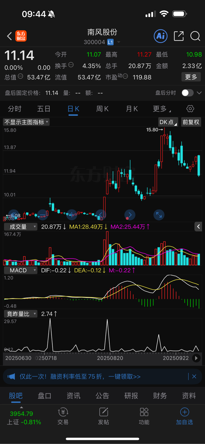Tap the 15.80 high price marker
This screenshot has width=205, height=444.
[x=154, y=130]
